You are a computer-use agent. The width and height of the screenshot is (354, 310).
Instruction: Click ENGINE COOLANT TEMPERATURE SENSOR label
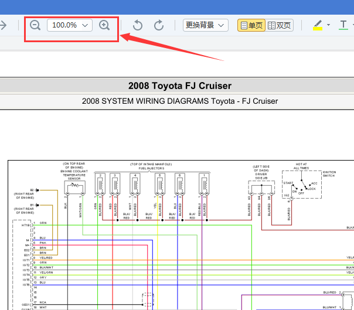pos(74,175)
